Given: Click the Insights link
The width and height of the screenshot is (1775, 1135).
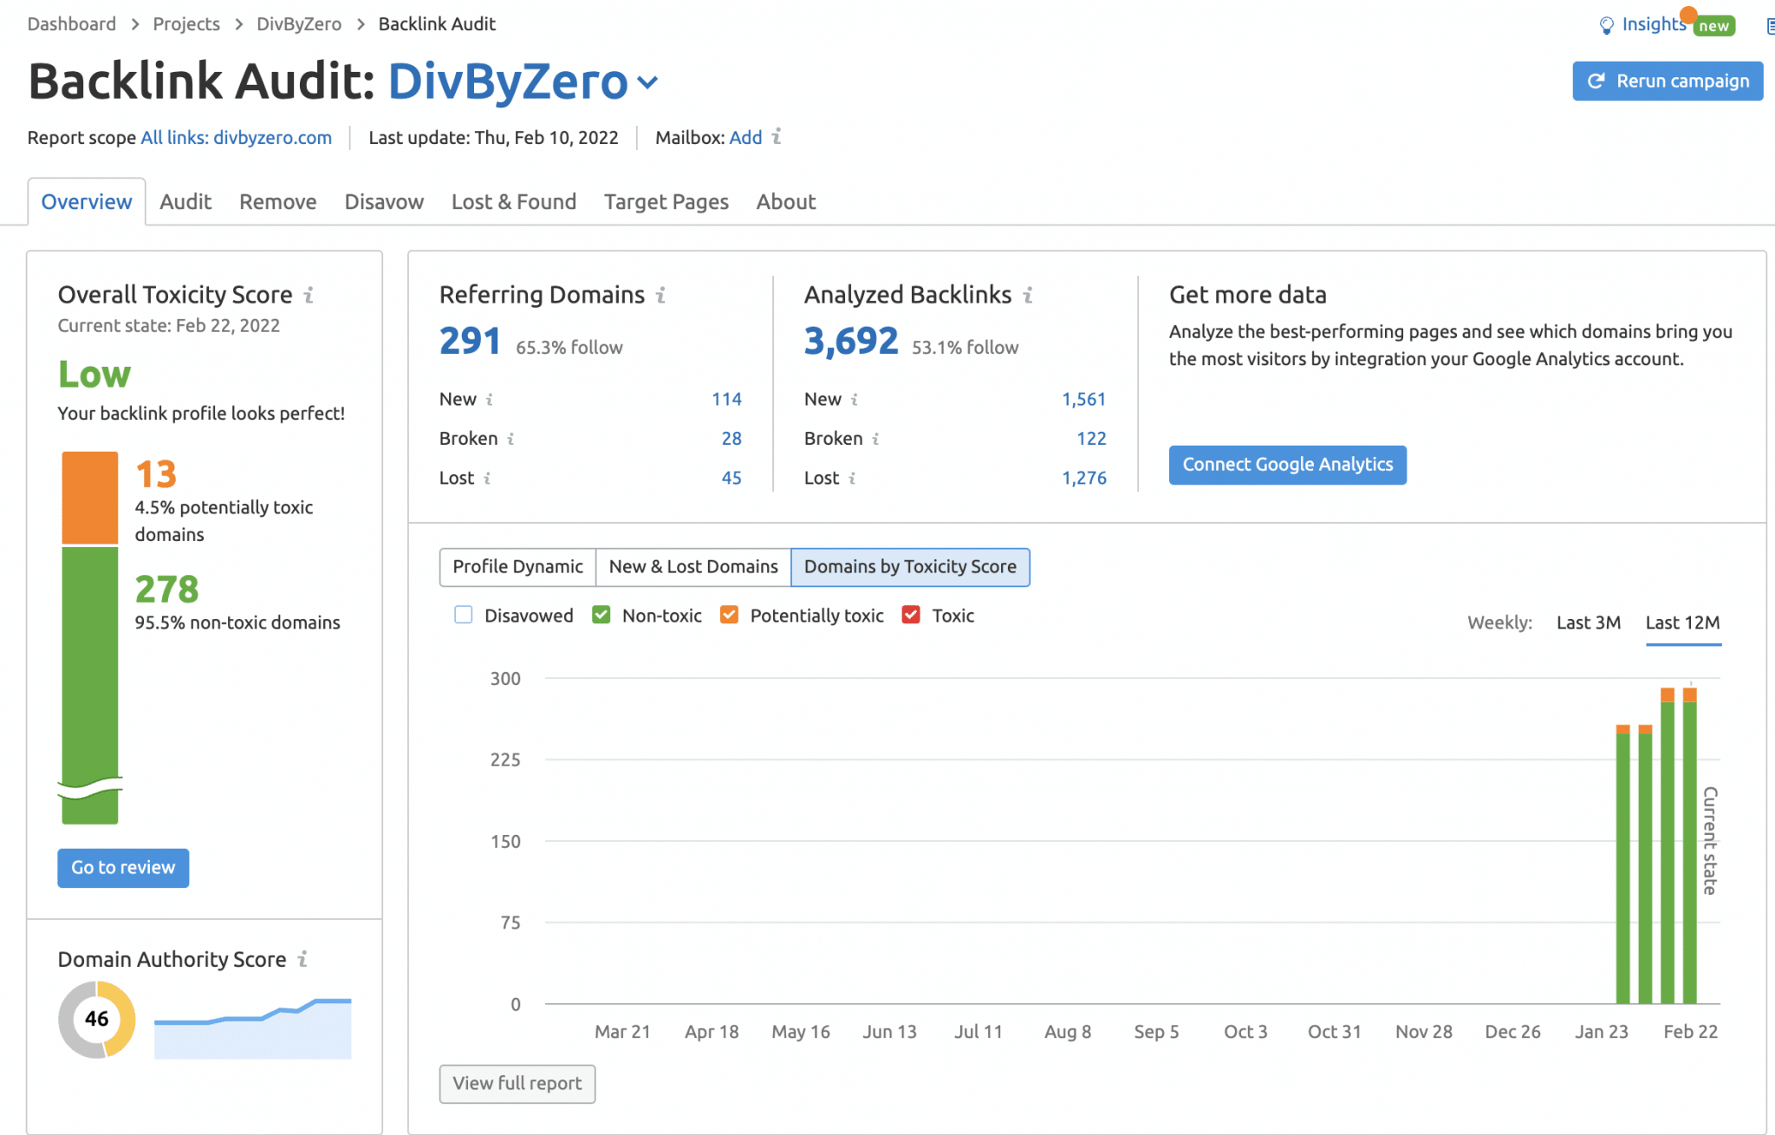Looking at the screenshot, I should pyautogui.click(x=1654, y=24).
